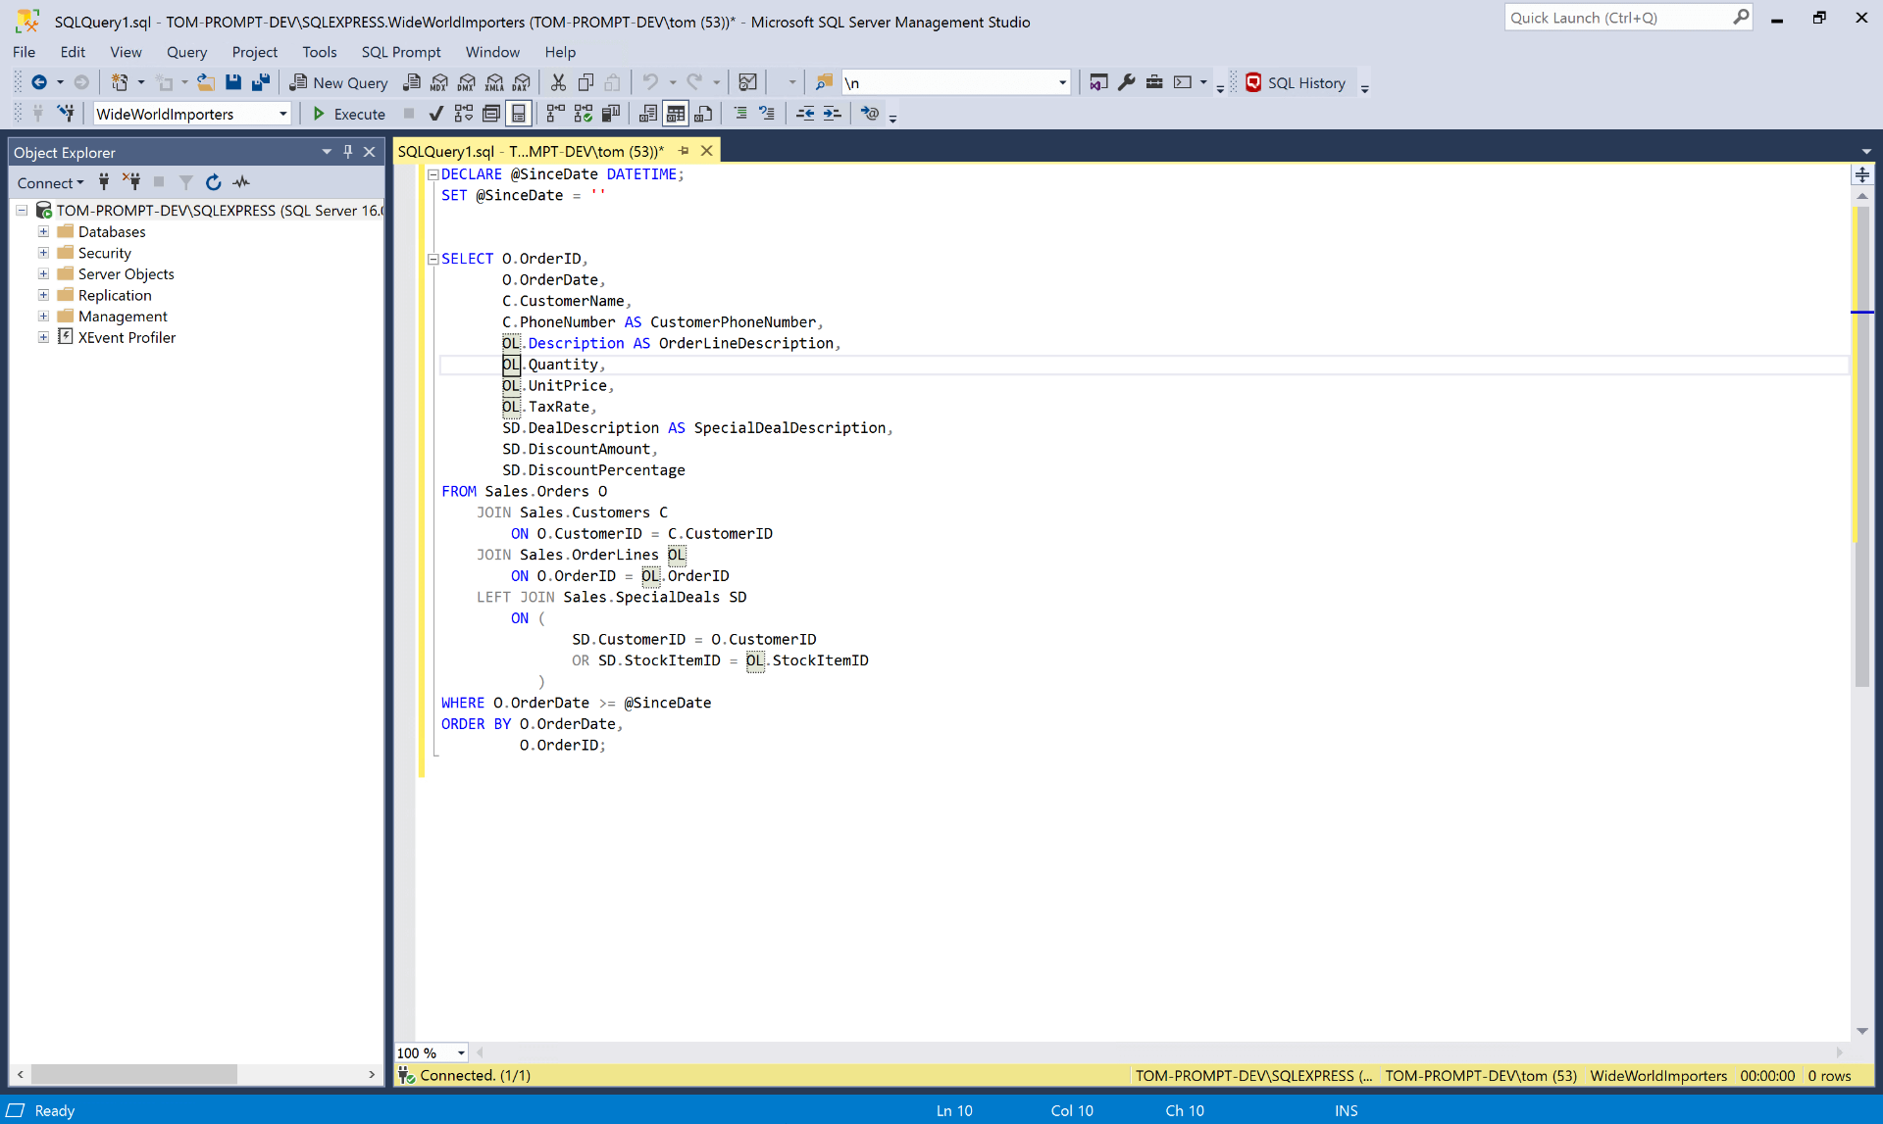This screenshot has width=1883, height=1124.
Task: Expand the Databases node
Action: (x=42, y=231)
